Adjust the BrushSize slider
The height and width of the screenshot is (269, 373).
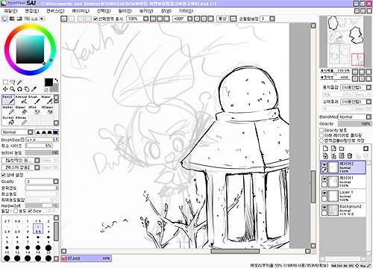(42, 140)
